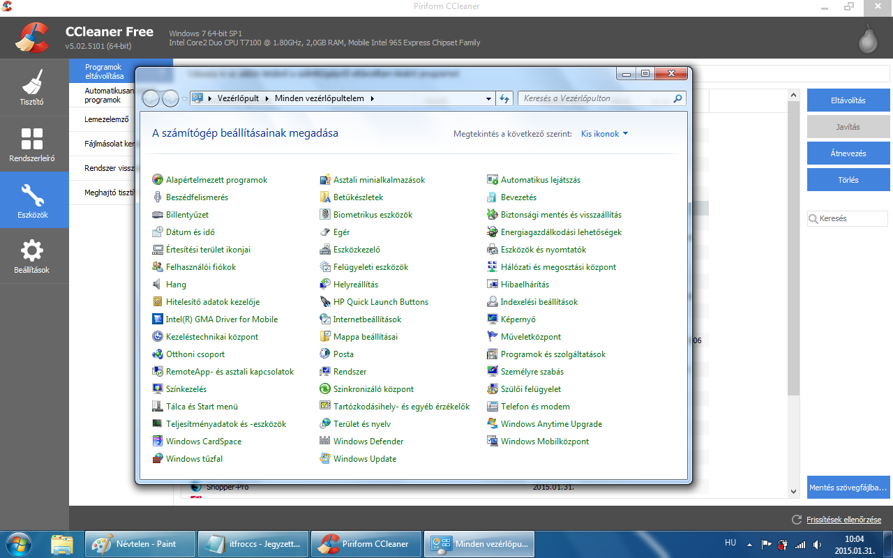Open Programok és szolgáltatások link
This screenshot has width=893, height=558.
coord(553,354)
